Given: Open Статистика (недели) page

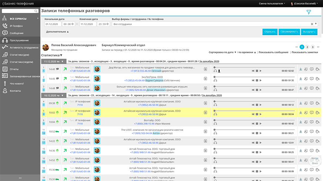Looking at the screenshot, I should pyautogui.click(x=20, y=62).
